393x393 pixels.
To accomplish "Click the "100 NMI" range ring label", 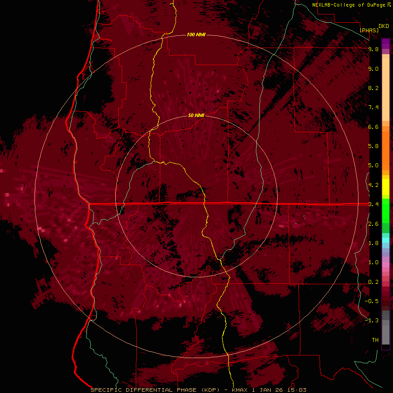I will coord(196,34).
